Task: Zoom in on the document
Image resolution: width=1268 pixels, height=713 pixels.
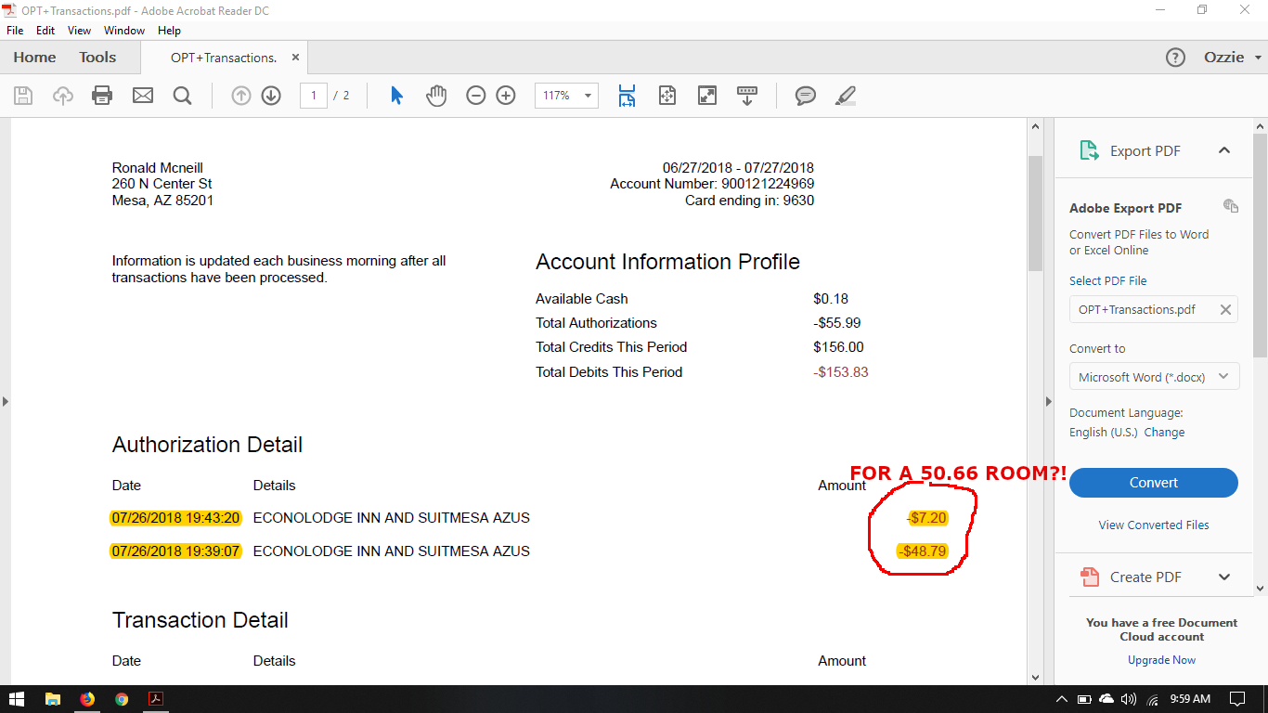Action: 505,95
